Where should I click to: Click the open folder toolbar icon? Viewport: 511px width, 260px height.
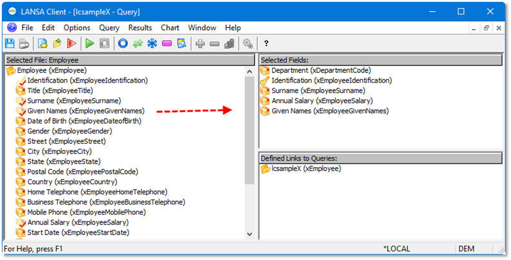click(x=57, y=44)
